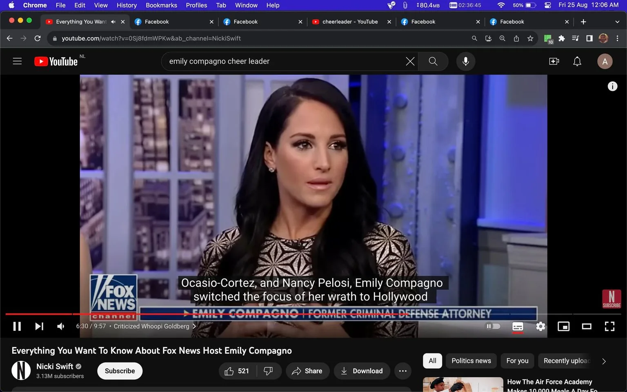Toggle the autoplay switch

point(493,326)
